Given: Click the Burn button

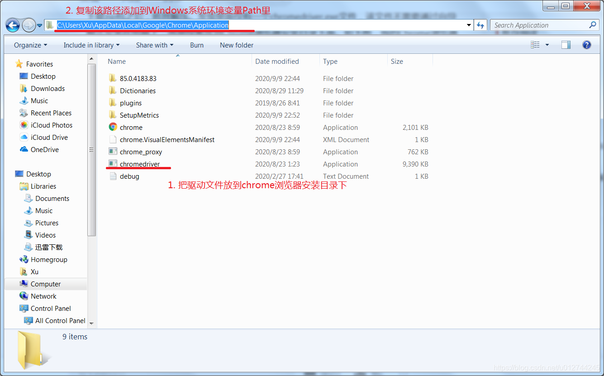Looking at the screenshot, I should [x=197, y=45].
